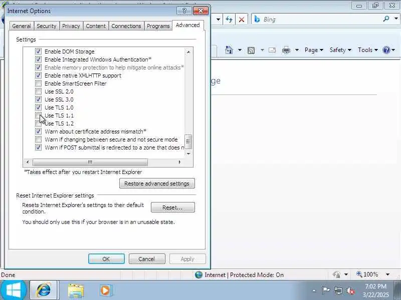Click the taskbar clock showing 7:02 PM
The image size is (401, 300).
375,290
